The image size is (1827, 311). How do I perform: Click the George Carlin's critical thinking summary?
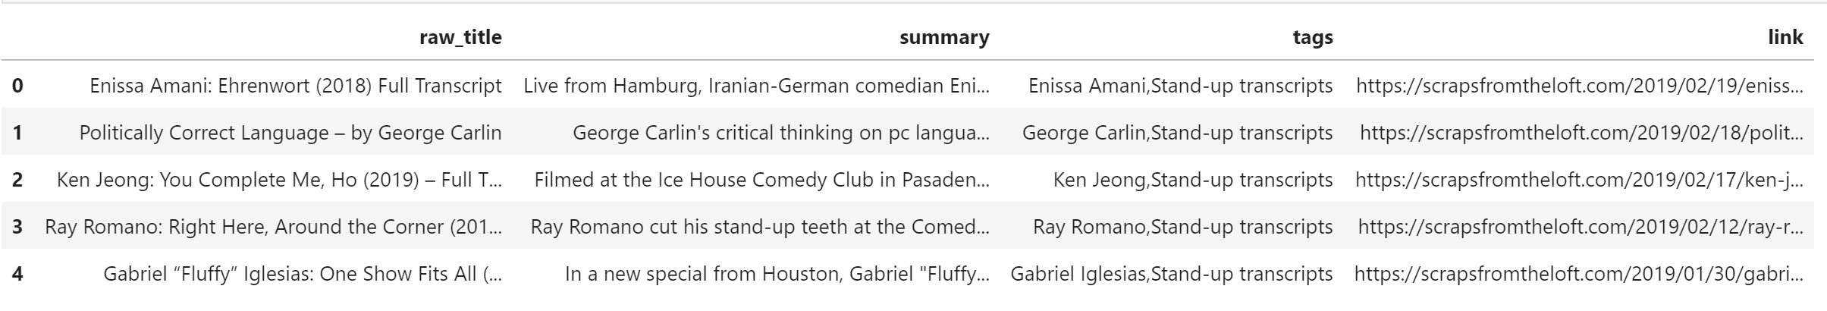780,133
